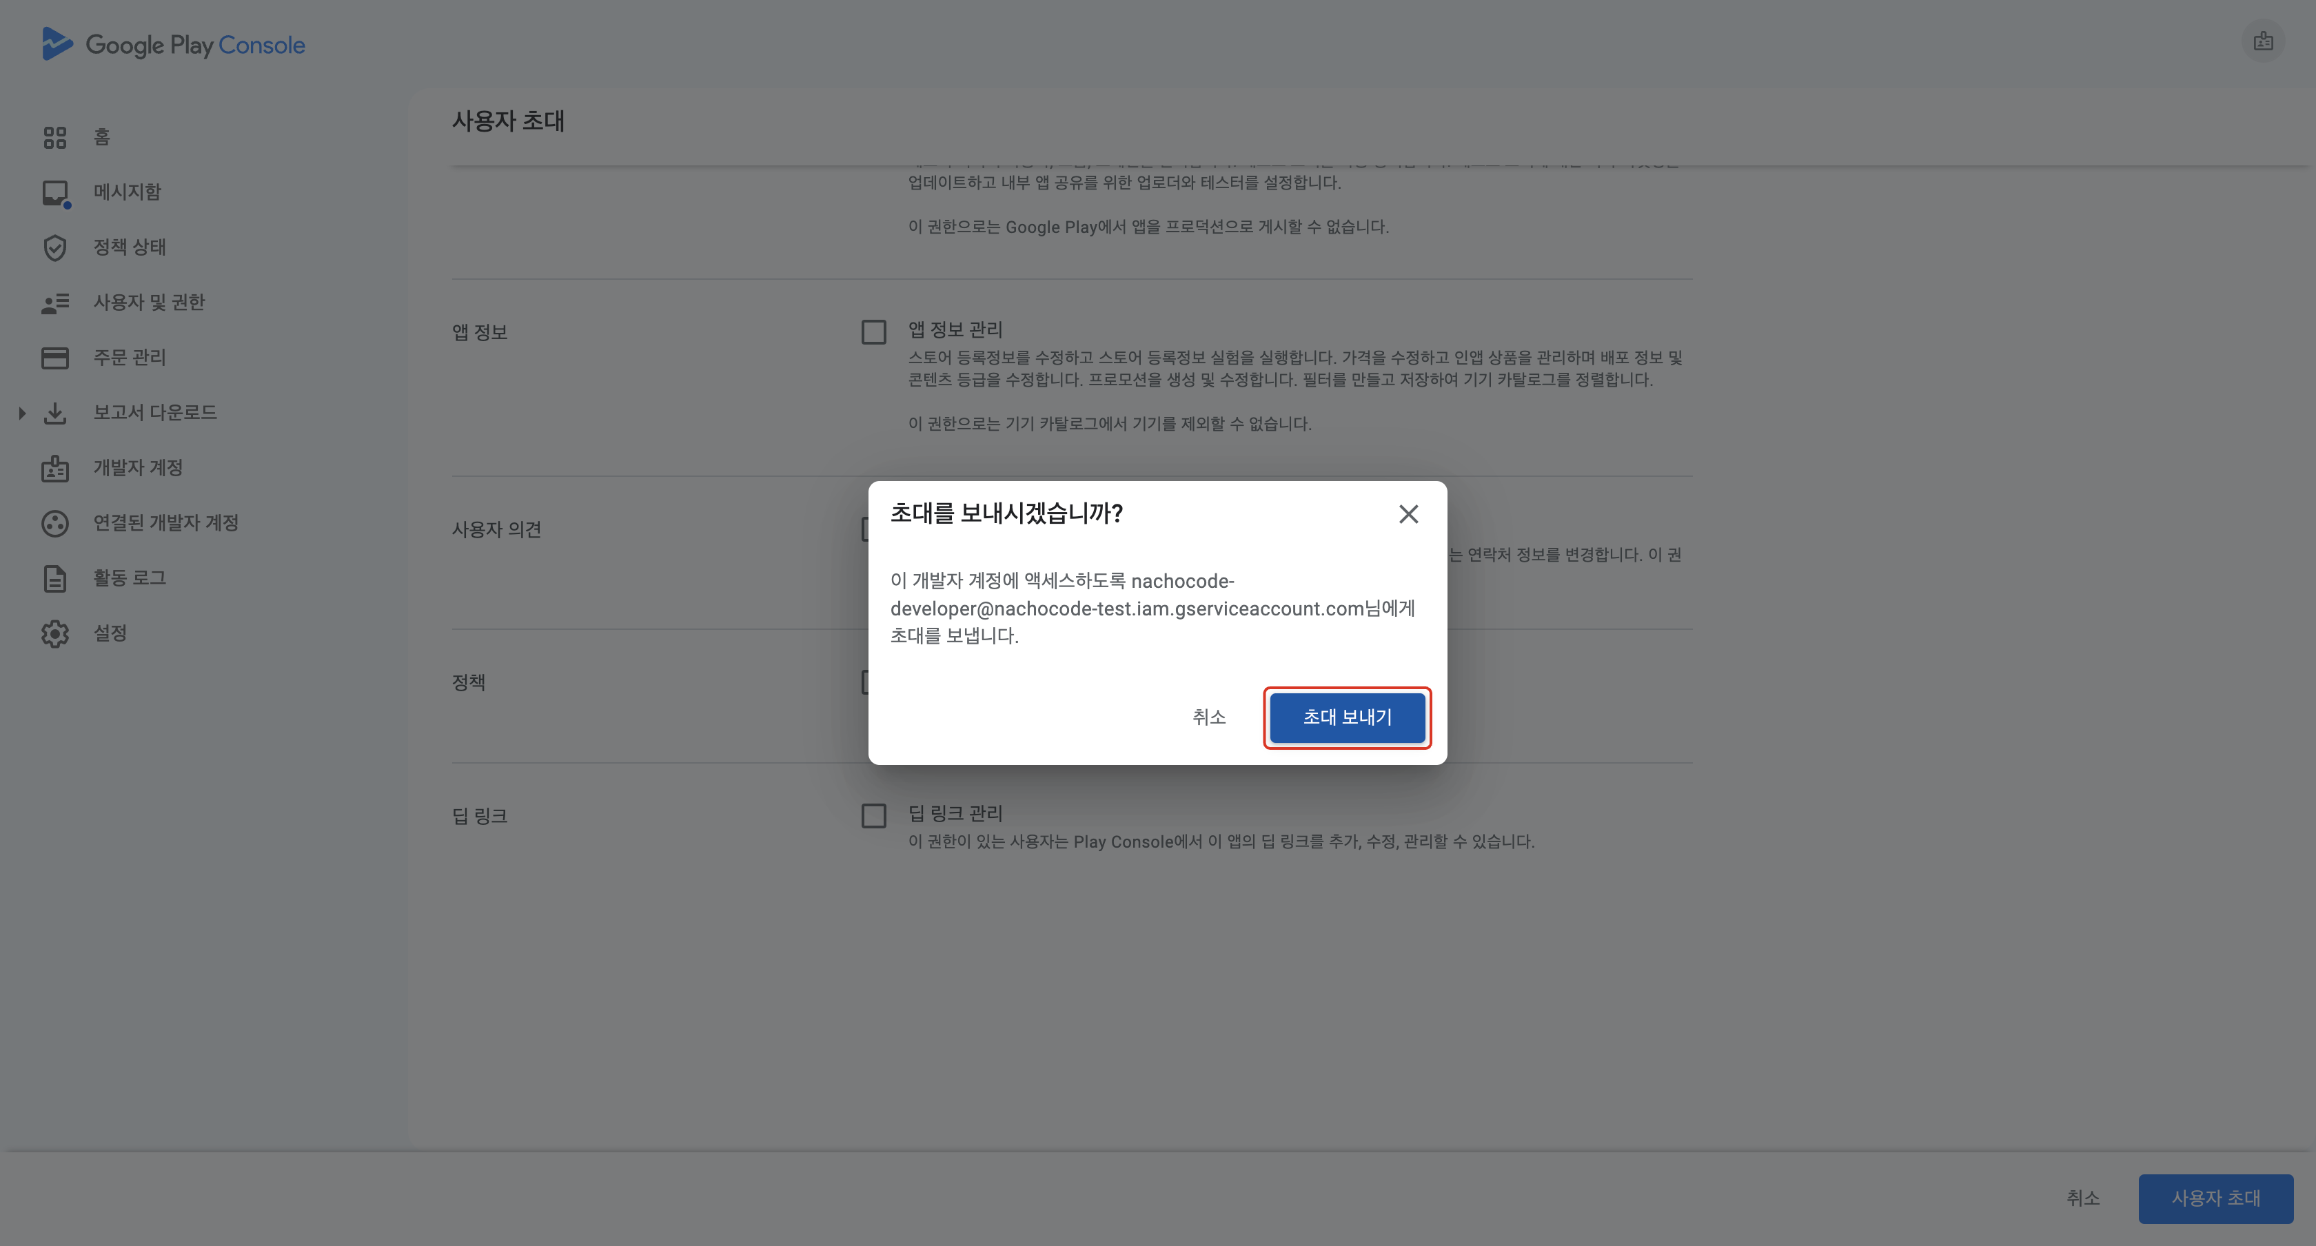Check the 앱 정보 관리 checkbox

[x=873, y=331]
